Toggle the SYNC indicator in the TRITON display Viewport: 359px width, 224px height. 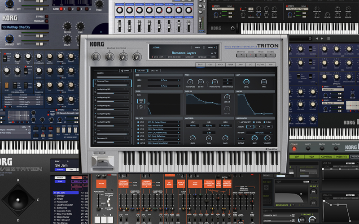pyautogui.click(x=152, y=57)
